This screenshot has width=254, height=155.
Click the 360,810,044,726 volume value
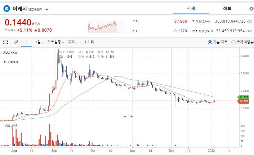230,21
